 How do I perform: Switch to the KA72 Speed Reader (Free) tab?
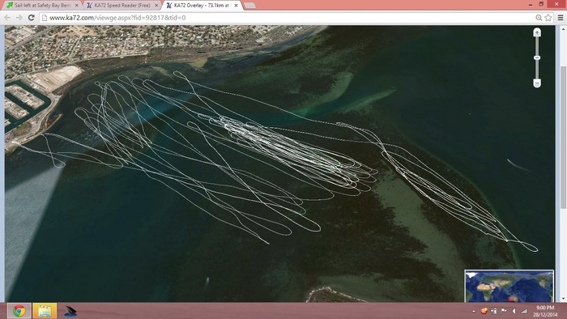pyautogui.click(x=122, y=6)
